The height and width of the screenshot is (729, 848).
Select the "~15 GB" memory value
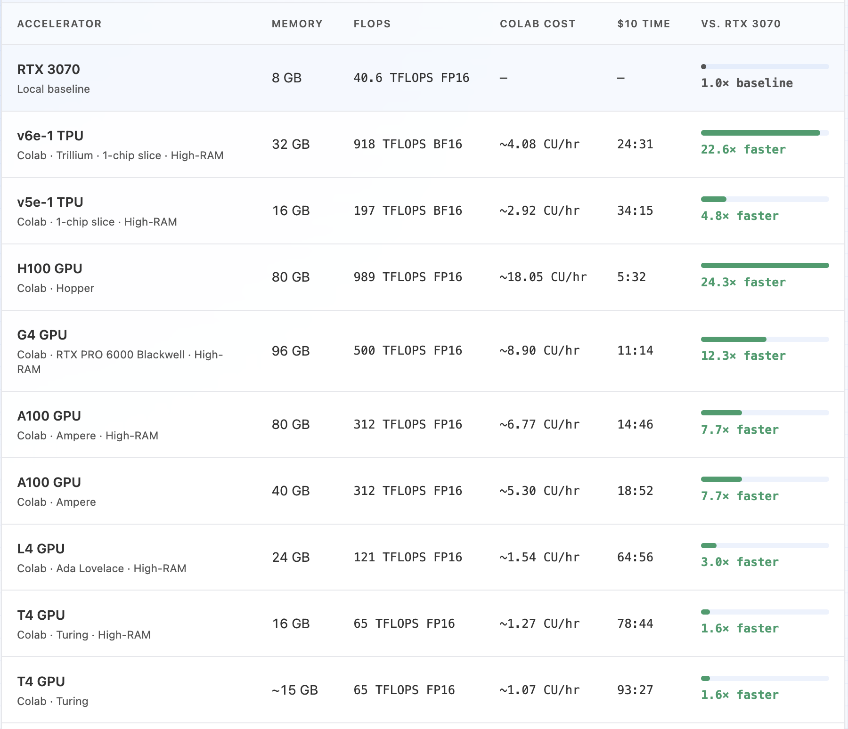coord(294,690)
